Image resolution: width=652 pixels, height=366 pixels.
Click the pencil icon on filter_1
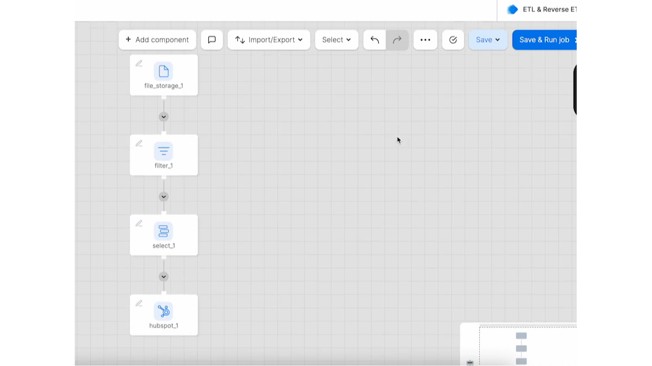pyautogui.click(x=139, y=143)
